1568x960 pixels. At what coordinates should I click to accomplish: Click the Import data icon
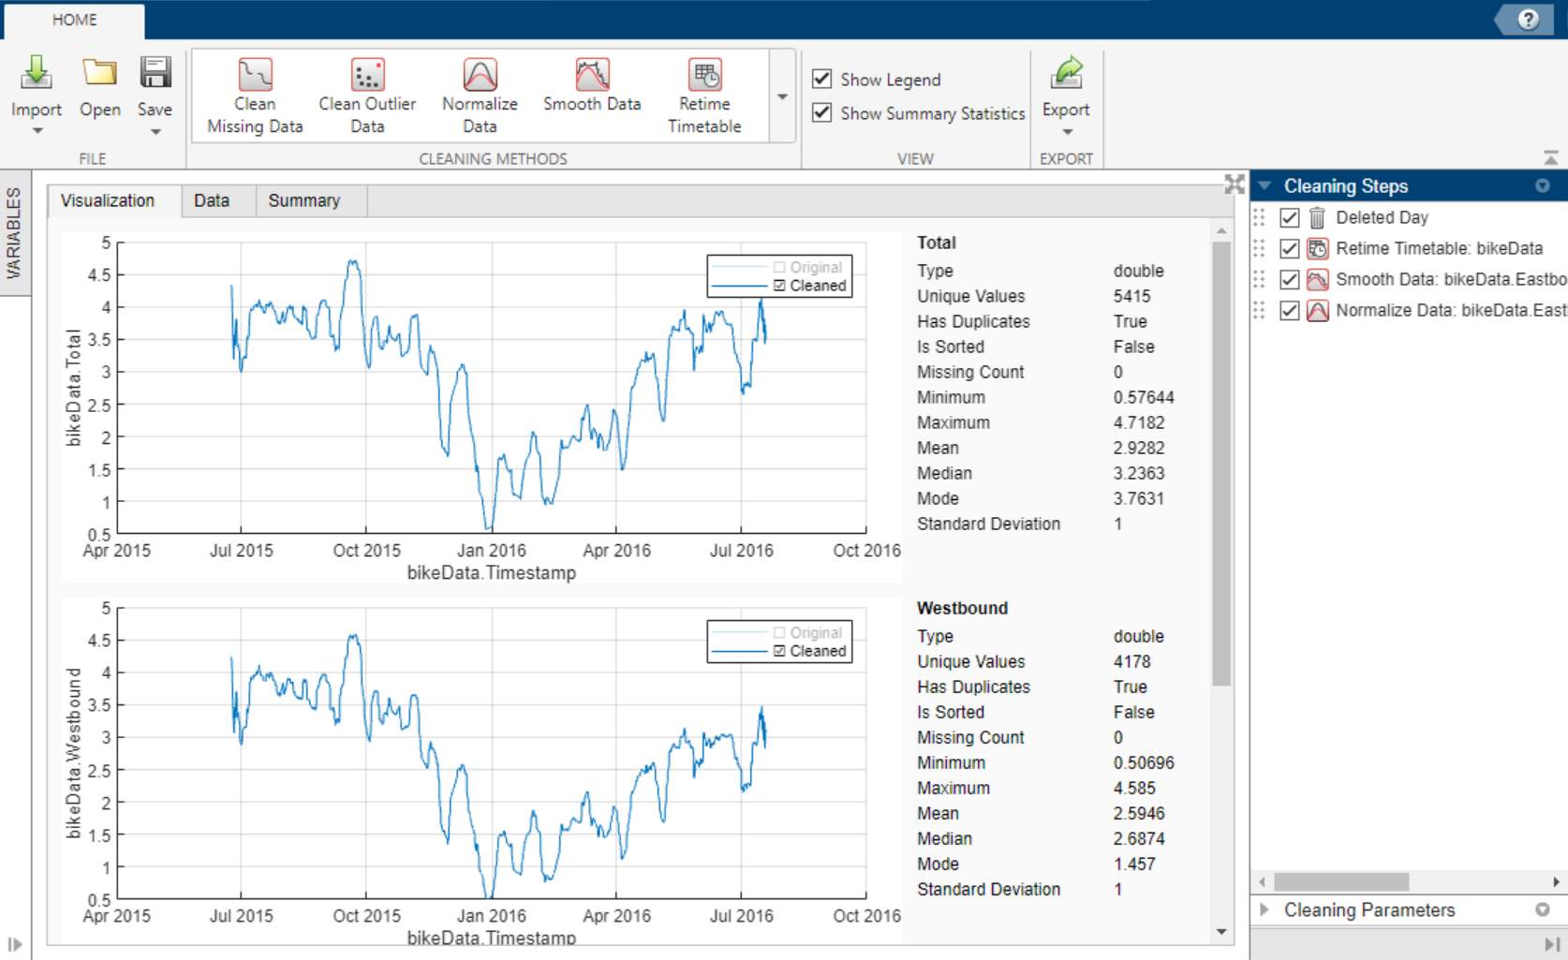(36, 74)
